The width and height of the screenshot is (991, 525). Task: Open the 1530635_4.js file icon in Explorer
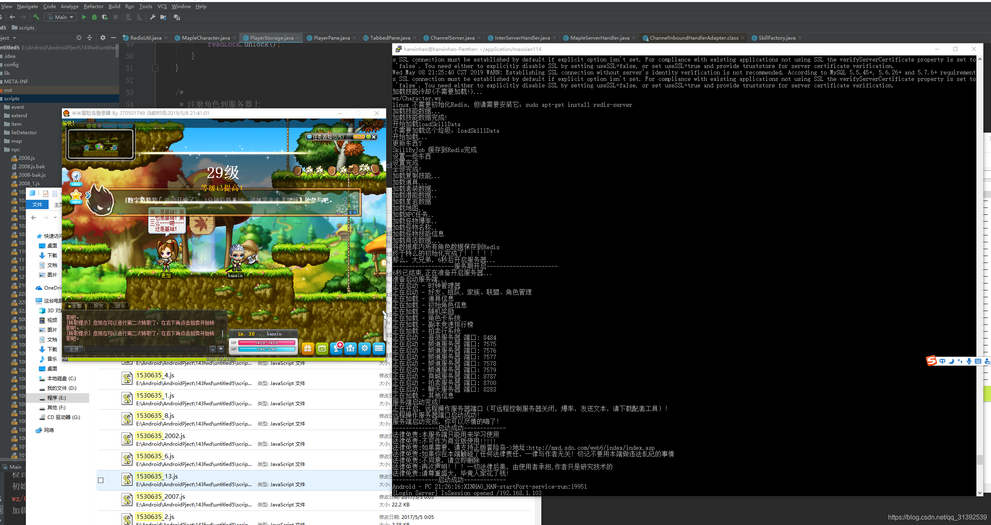(x=127, y=379)
